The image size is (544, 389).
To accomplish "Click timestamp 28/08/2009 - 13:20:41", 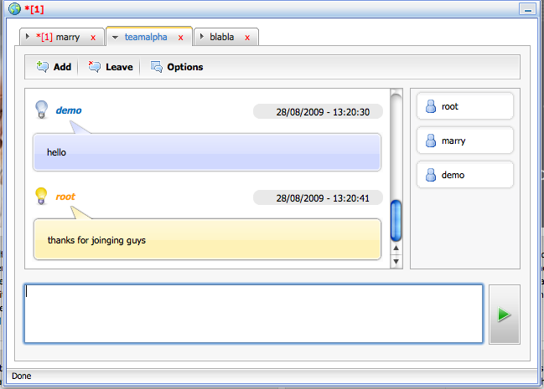I will tap(323, 198).
